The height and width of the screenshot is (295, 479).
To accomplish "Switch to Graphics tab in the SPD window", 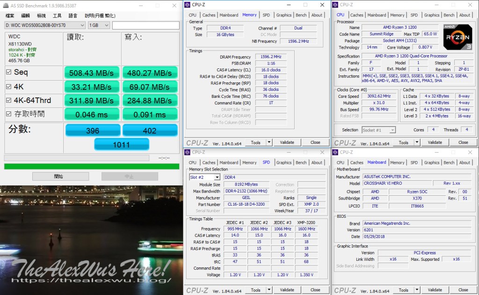I will click(283, 162).
